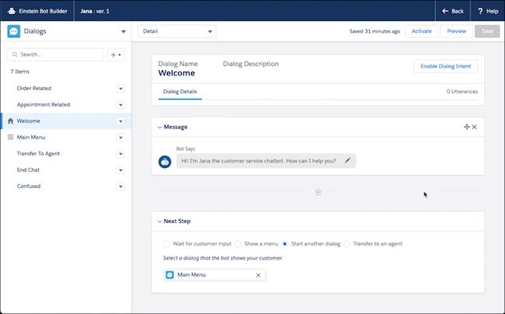Select the Transfer To Agent dialog
The image size is (505, 314).
pyautogui.click(x=38, y=154)
